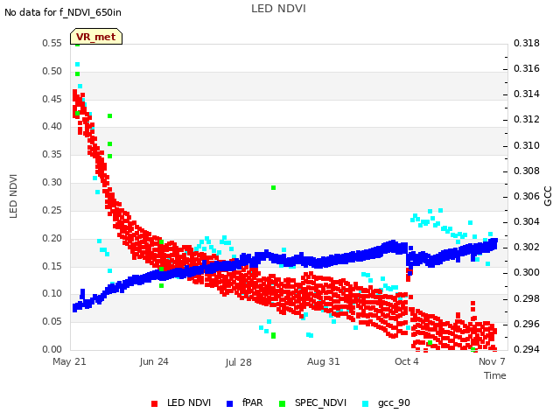Click the isolated green SPEC_NDVI point near 0.29
560x420 pixels.
[273, 188]
